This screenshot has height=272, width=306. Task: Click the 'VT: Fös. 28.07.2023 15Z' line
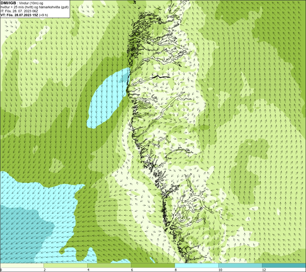[x=20, y=15]
